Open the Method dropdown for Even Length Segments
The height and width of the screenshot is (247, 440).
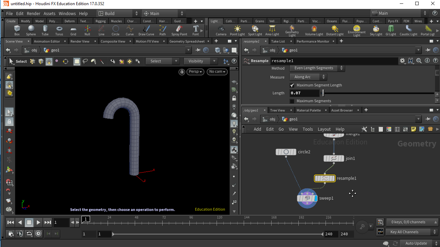[317, 68]
